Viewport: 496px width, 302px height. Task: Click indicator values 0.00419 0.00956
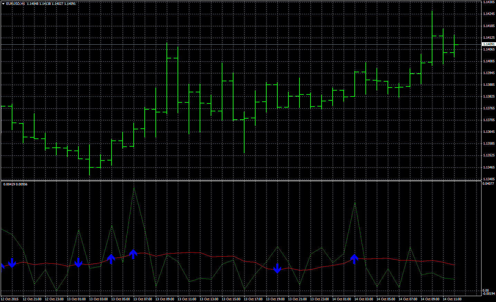click(x=15, y=184)
